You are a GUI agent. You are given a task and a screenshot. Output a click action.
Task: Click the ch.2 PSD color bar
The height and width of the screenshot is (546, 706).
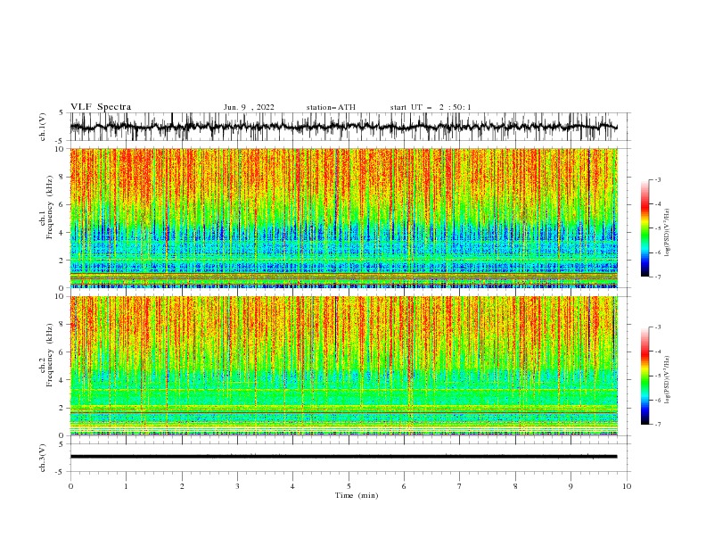[644, 376]
